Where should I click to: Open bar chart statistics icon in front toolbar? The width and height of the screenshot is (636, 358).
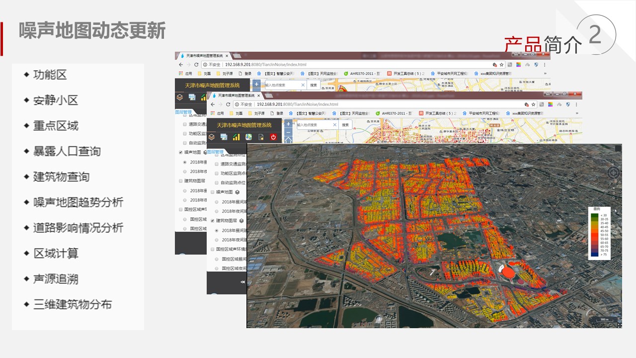[x=237, y=137]
